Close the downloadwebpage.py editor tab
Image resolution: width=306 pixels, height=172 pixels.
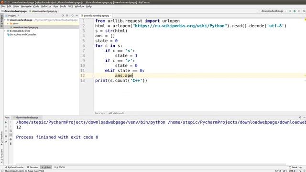110,16
